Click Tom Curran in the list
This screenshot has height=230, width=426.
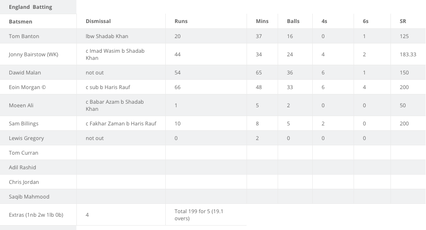tap(24, 153)
